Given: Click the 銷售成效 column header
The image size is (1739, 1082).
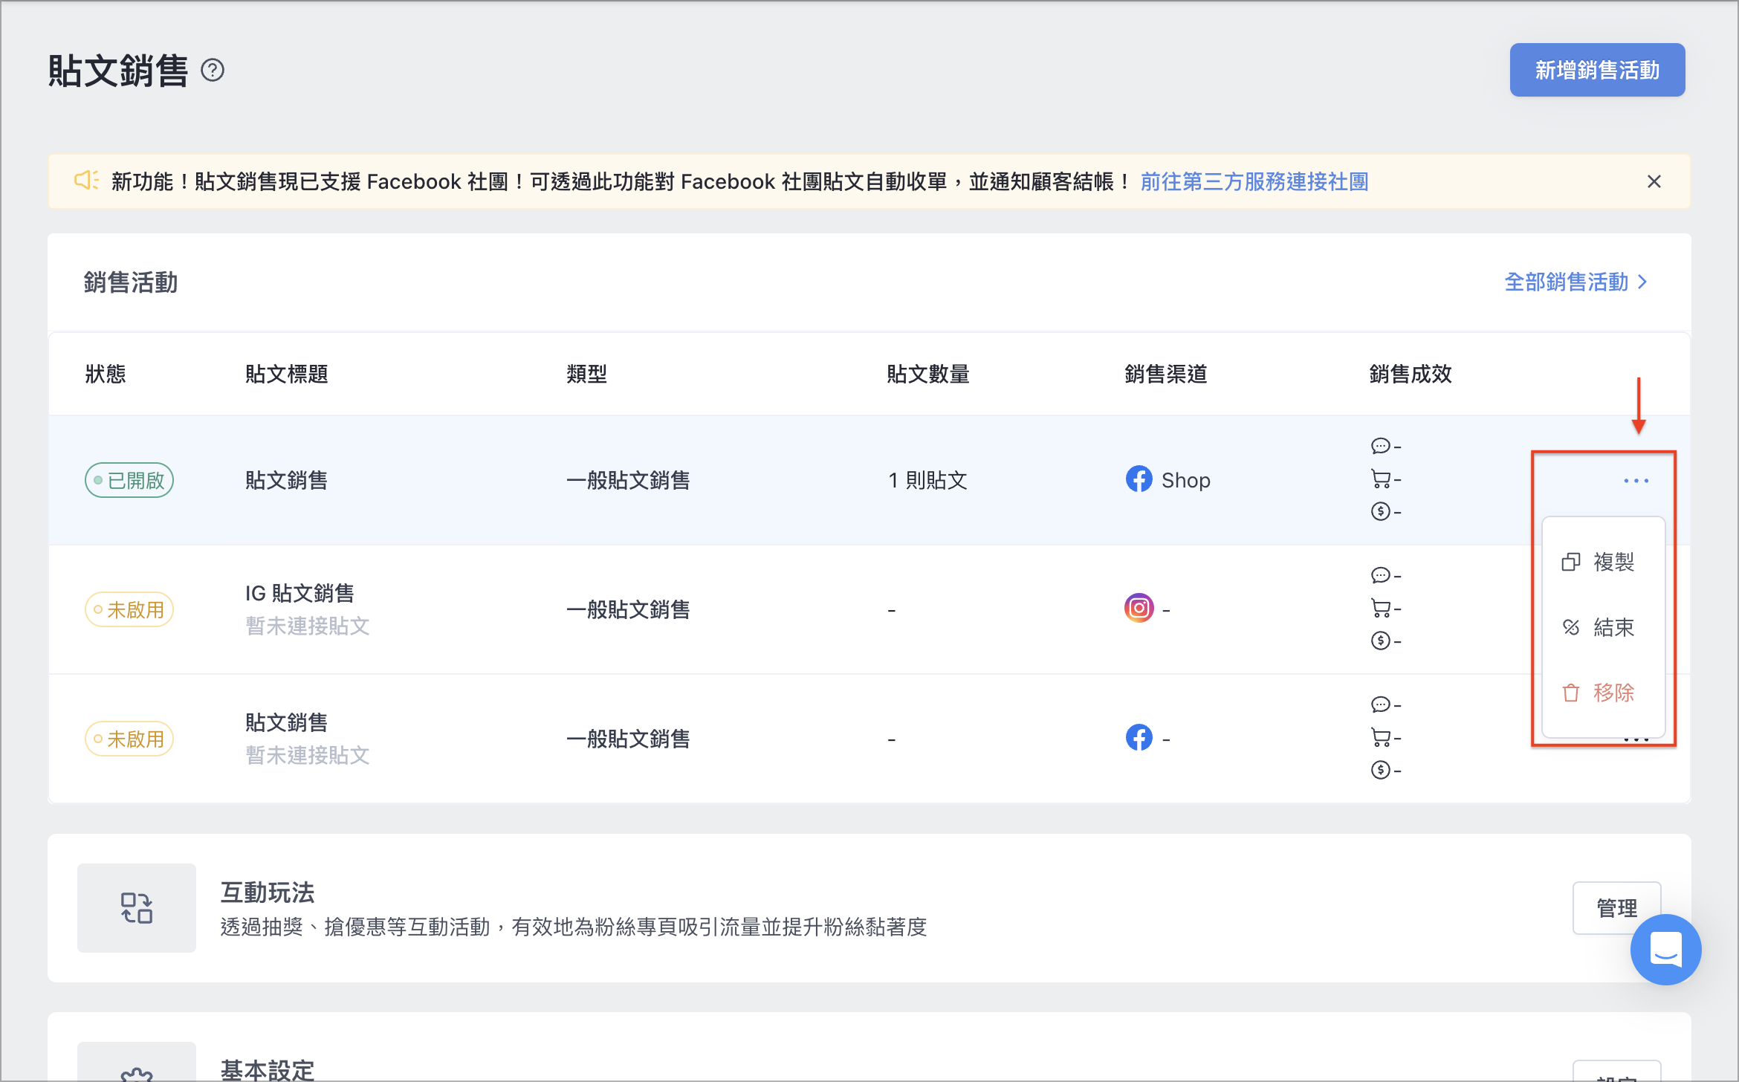Looking at the screenshot, I should [1411, 374].
